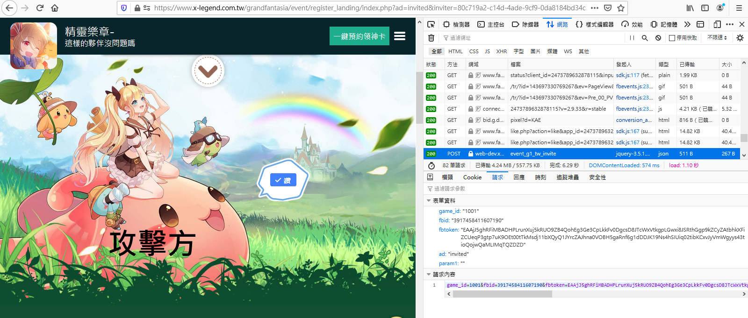
Task: Filter requests by JS type
Action: (487, 51)
